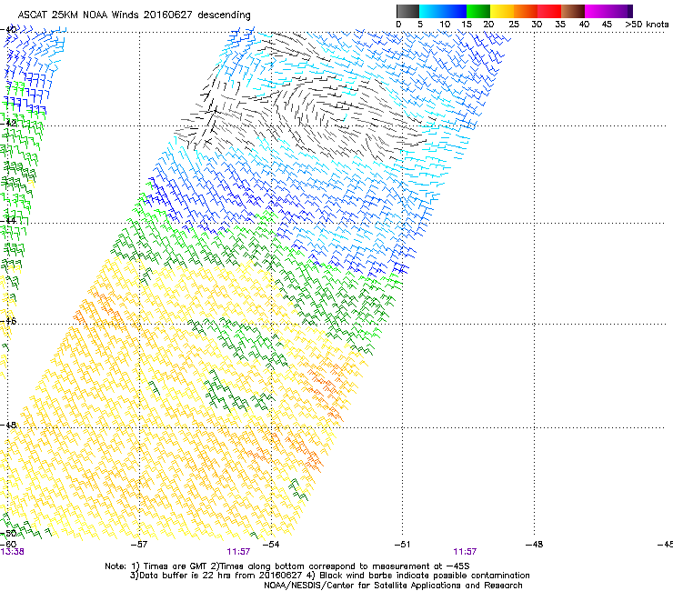Click the cyan-blue 5-15 knots legend swatch
Image resolution: width=673 pixels, height=591 pixels.
coord(443,11)
